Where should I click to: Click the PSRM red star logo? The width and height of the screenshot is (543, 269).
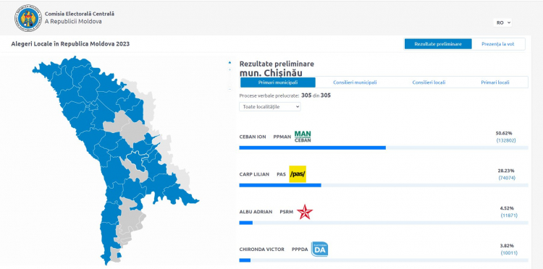pyautogui.click(x=305, y=212)
